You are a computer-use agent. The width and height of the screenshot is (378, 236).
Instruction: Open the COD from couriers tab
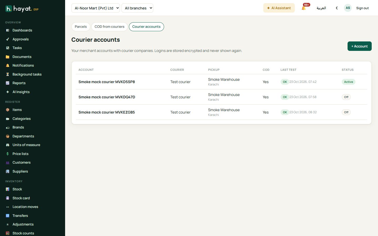pos(109,27)
